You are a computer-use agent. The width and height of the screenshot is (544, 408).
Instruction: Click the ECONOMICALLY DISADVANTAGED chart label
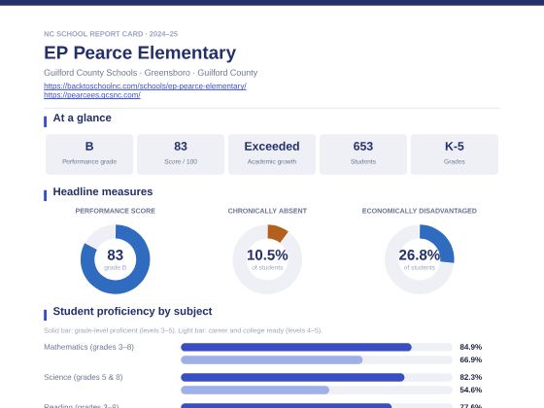[419, 211]
